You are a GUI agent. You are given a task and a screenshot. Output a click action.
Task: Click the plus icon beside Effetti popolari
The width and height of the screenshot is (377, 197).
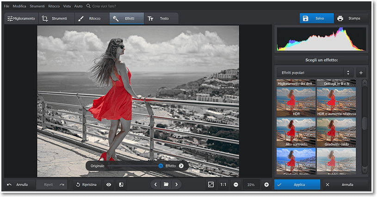pos(361,73)
